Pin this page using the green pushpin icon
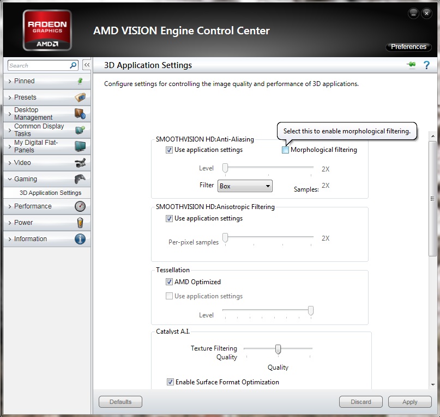 (x=412, y=65)
